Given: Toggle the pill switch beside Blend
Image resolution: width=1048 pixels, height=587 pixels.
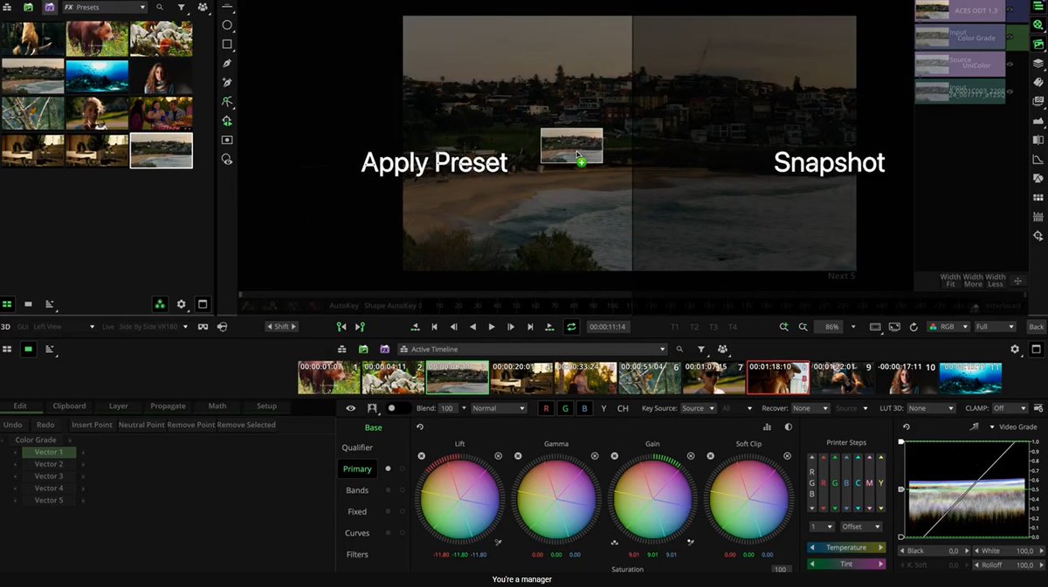Looking at the screenshot, I should [x=399, y=408].
